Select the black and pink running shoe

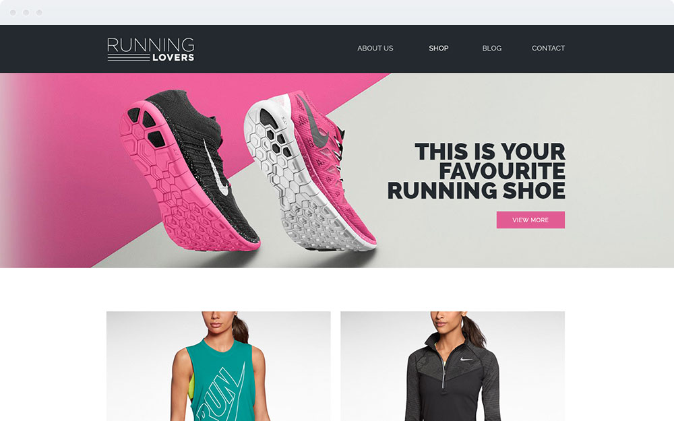(x=189, y=170)
